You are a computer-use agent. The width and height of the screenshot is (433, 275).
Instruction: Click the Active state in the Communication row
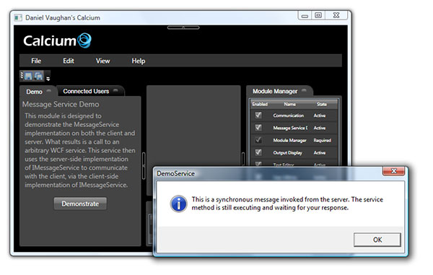pyautogui.click(x=320, y=115)
